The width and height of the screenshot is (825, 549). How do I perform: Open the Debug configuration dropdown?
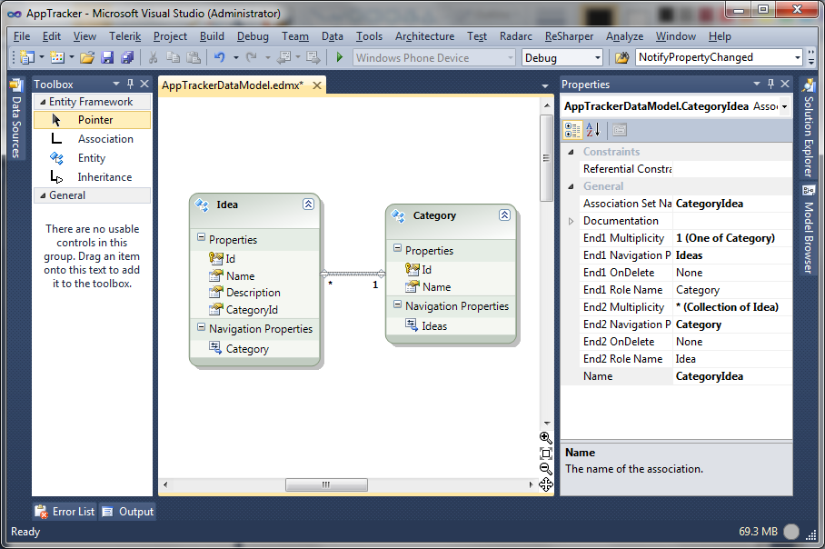click(x=598, y=57)
